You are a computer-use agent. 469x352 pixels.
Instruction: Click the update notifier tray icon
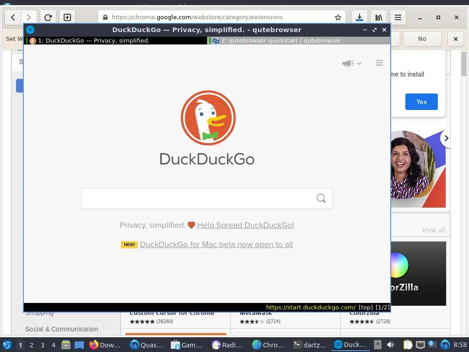click(x=432, y=345)
